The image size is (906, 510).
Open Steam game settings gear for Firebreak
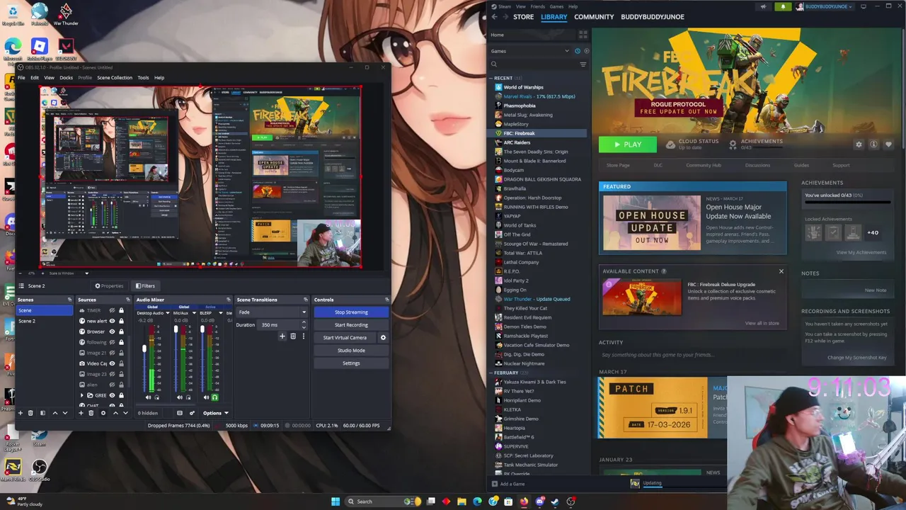pyautogui.click(x=859, y=144)
